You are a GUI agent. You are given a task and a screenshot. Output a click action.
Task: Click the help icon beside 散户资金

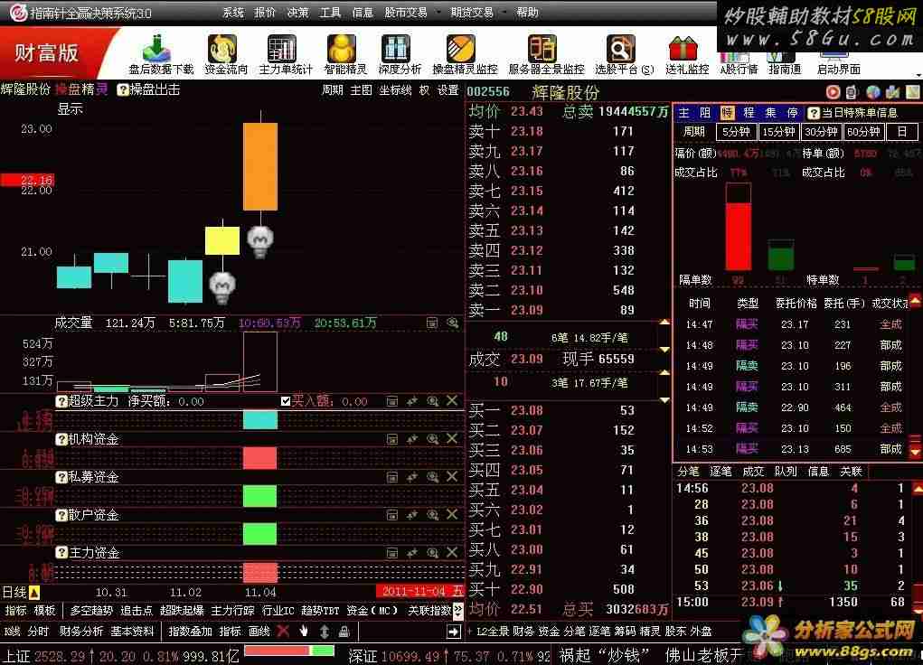61,515
